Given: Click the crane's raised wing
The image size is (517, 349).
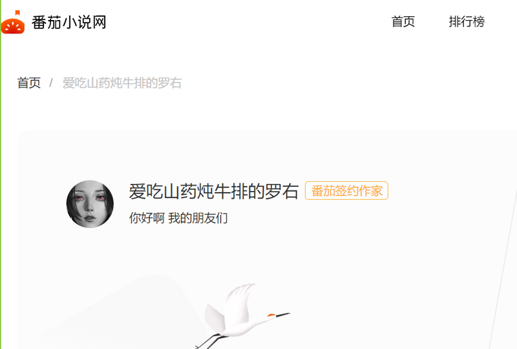Looking at the screenshot, I should tap(240, 304).
